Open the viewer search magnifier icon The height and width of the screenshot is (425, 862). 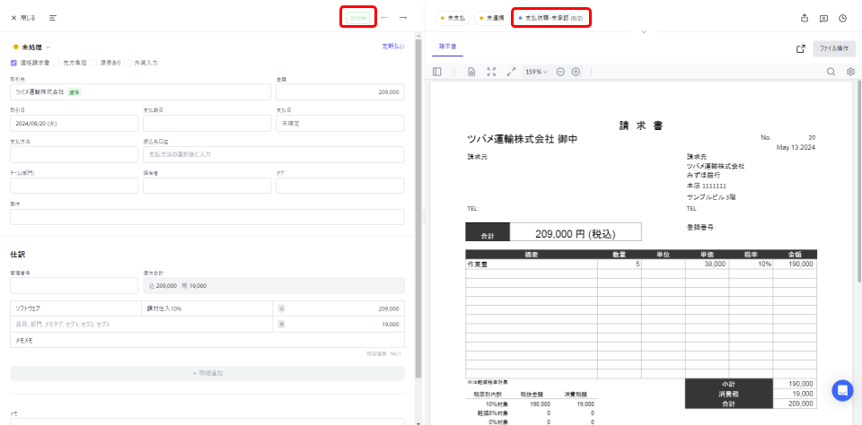831,72
